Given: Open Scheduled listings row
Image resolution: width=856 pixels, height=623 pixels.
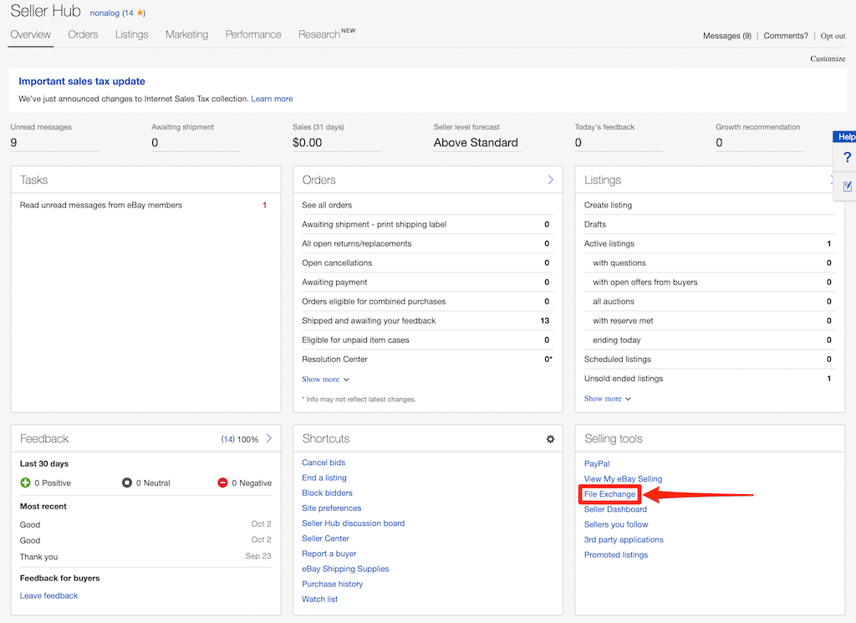Looking at the screenshot, I should coord(709,360).
